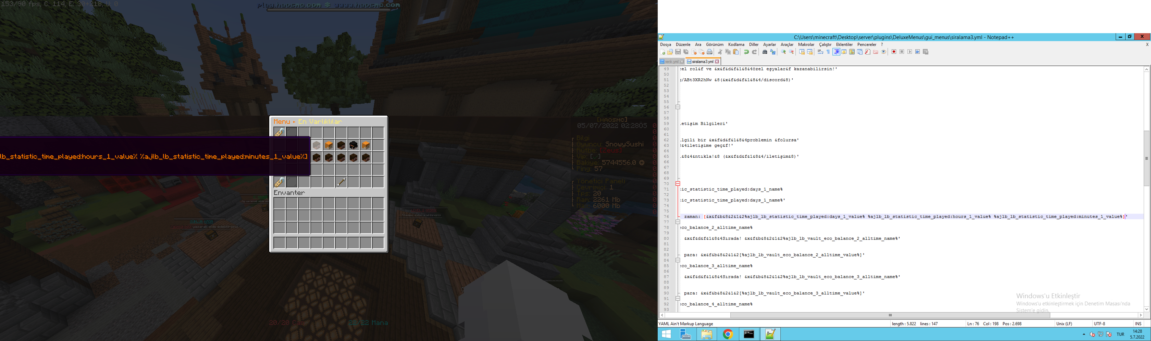The width and height of the screenshot is (1151, 341).
Task: Collapse the fold marker at line 77
Action: pos(678,222)
